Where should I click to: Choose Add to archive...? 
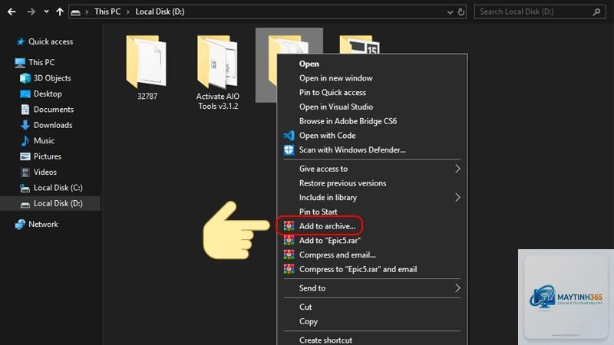pos(328,226)
